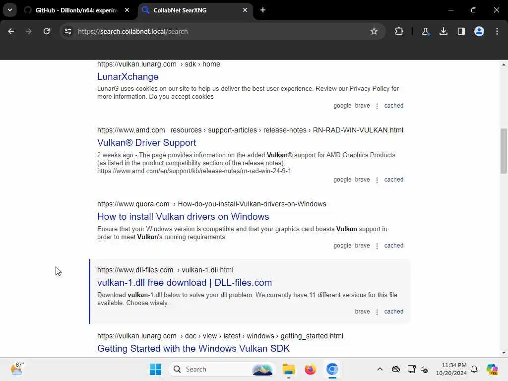Click cached link for LunarXchange result
Viewport: 508px width, 381px height.
393,106
